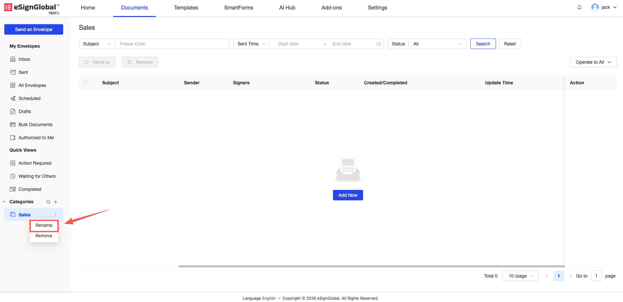
Task: Click the notification bell icon
Action: coord(579,8)
